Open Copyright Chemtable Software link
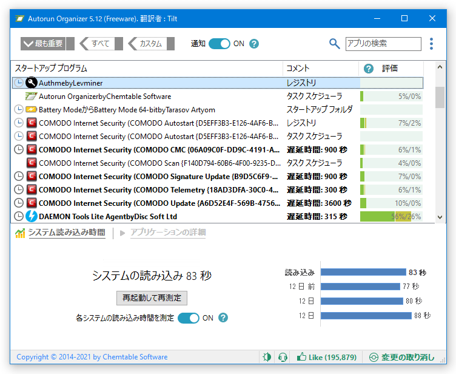 92,357
